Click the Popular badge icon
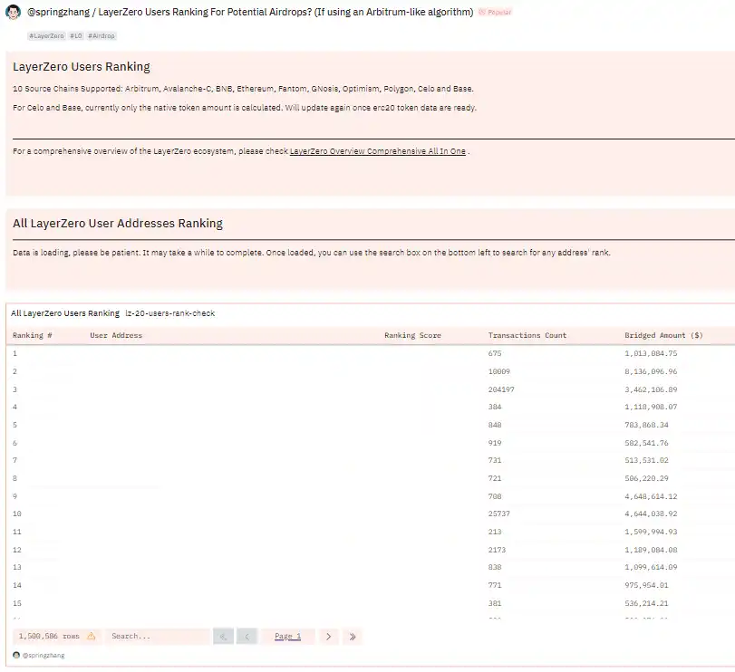Viewport: 735px width, 672px height. click(x=482, y=12)
